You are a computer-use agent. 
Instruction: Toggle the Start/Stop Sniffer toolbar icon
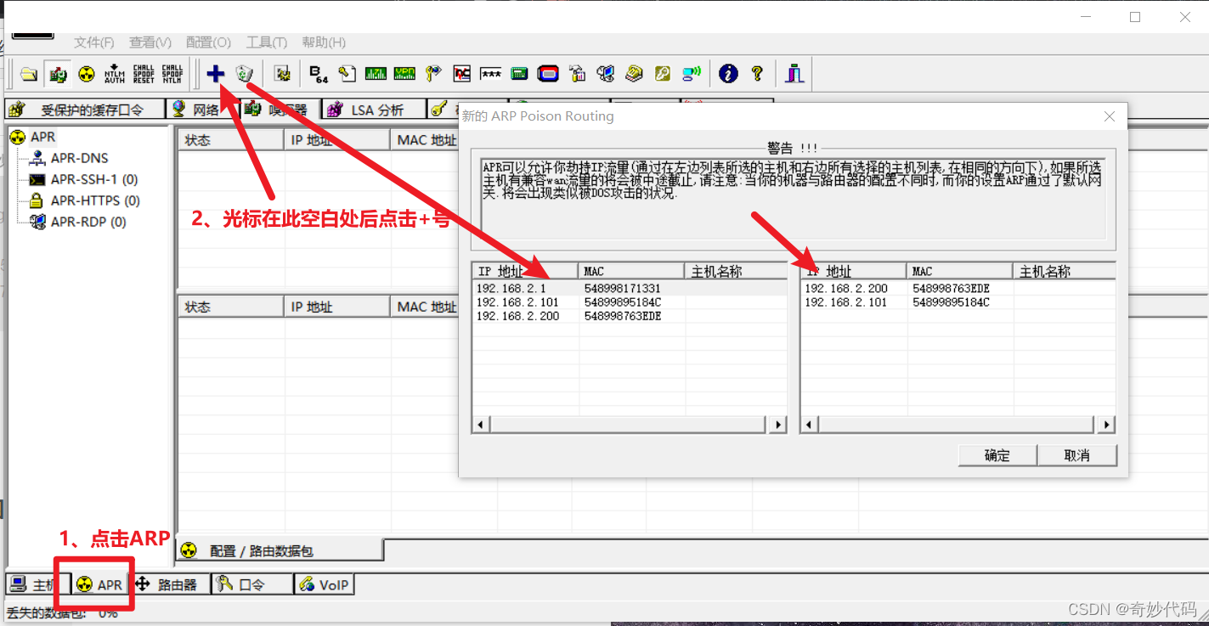click(x=58, y=74)
